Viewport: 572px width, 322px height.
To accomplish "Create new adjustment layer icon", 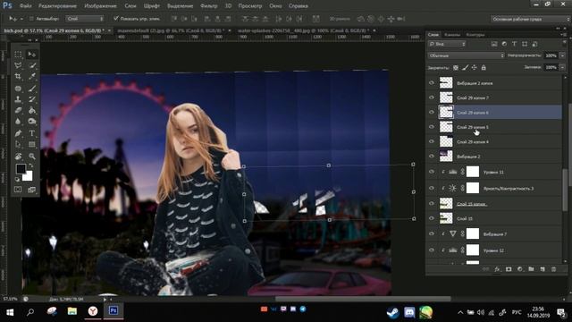I will (520, 269).
